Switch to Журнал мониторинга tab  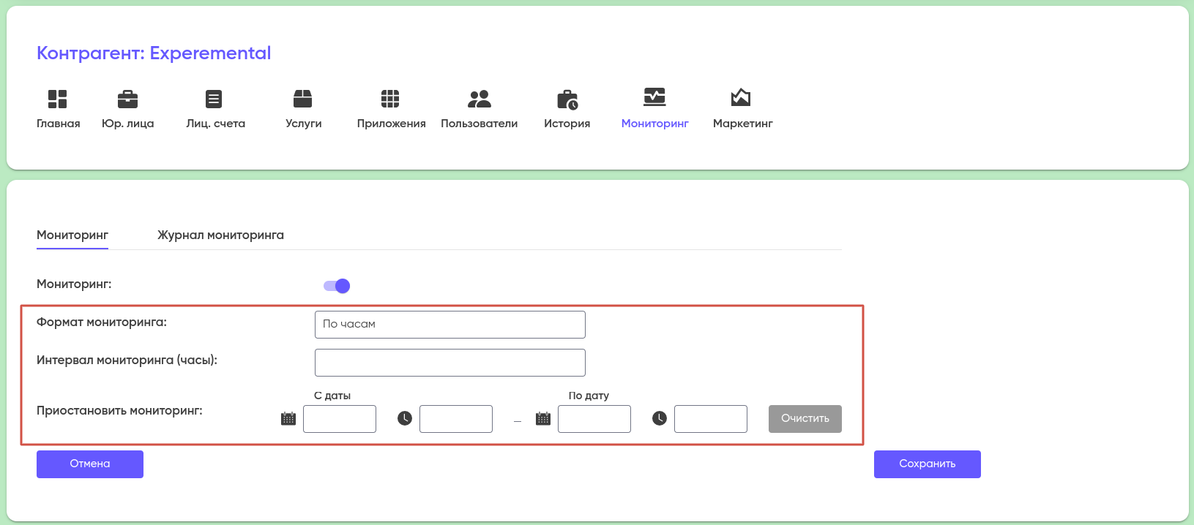[x=220, y=235]
